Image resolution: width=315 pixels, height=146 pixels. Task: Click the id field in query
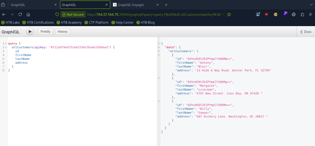[x=17, y=51]
